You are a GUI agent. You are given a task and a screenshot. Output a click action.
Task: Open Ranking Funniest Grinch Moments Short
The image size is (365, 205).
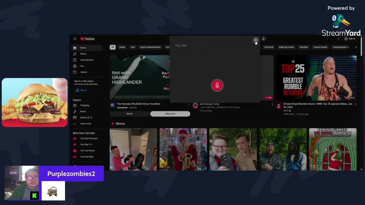pyautogui.click(x=333, y=149)
